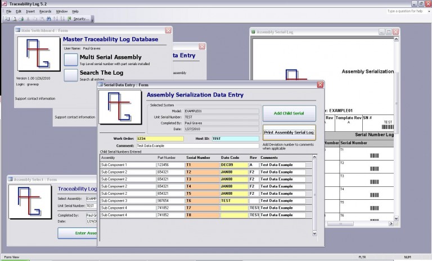Screen dimensions: 432x261
Task: Click the Multi Serial Assembly square button
Action: (x=70, y=60)
